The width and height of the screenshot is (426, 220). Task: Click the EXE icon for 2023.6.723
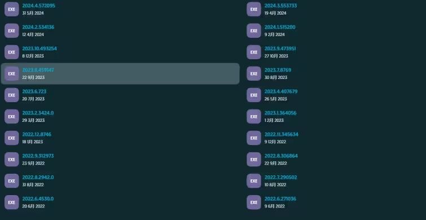pyautogui.click(x=12, y=95)
